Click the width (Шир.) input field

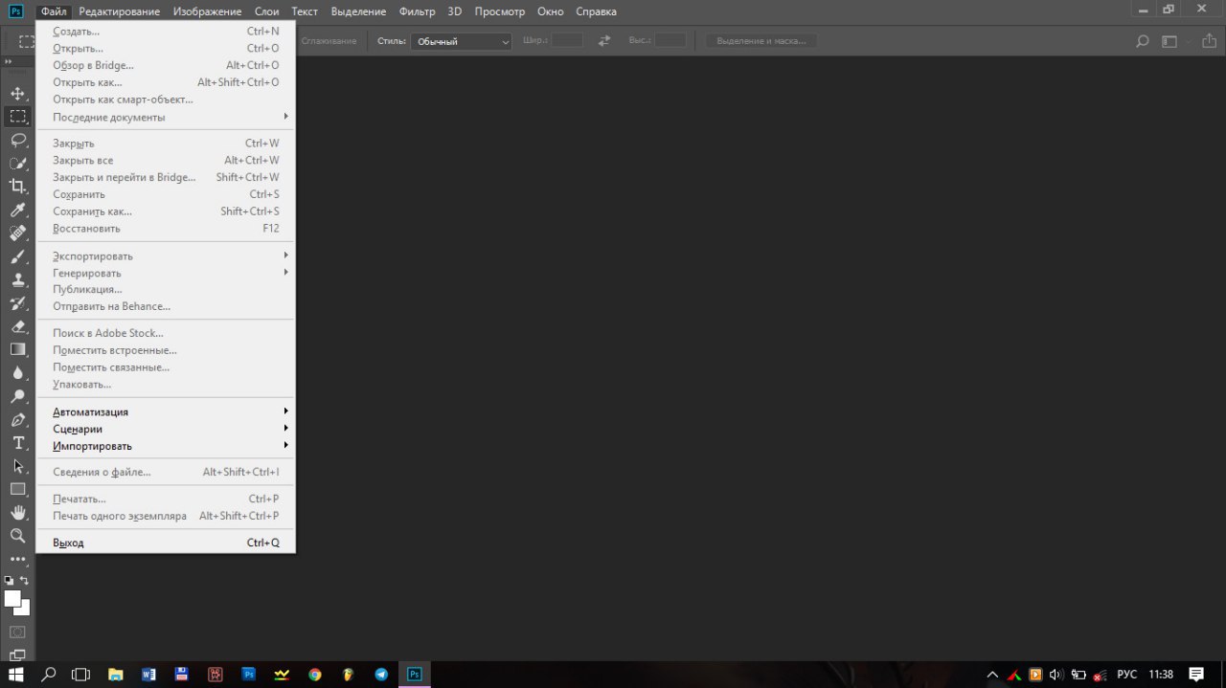point(567,41)
